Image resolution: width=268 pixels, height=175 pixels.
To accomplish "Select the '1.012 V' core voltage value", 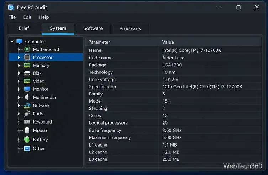I will pos(170,80).
